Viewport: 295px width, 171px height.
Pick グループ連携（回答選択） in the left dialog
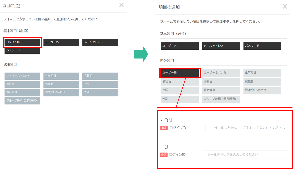click(22, 101)
